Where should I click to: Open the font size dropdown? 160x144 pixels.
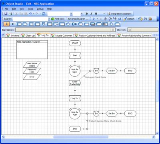[x=82, y=14]
